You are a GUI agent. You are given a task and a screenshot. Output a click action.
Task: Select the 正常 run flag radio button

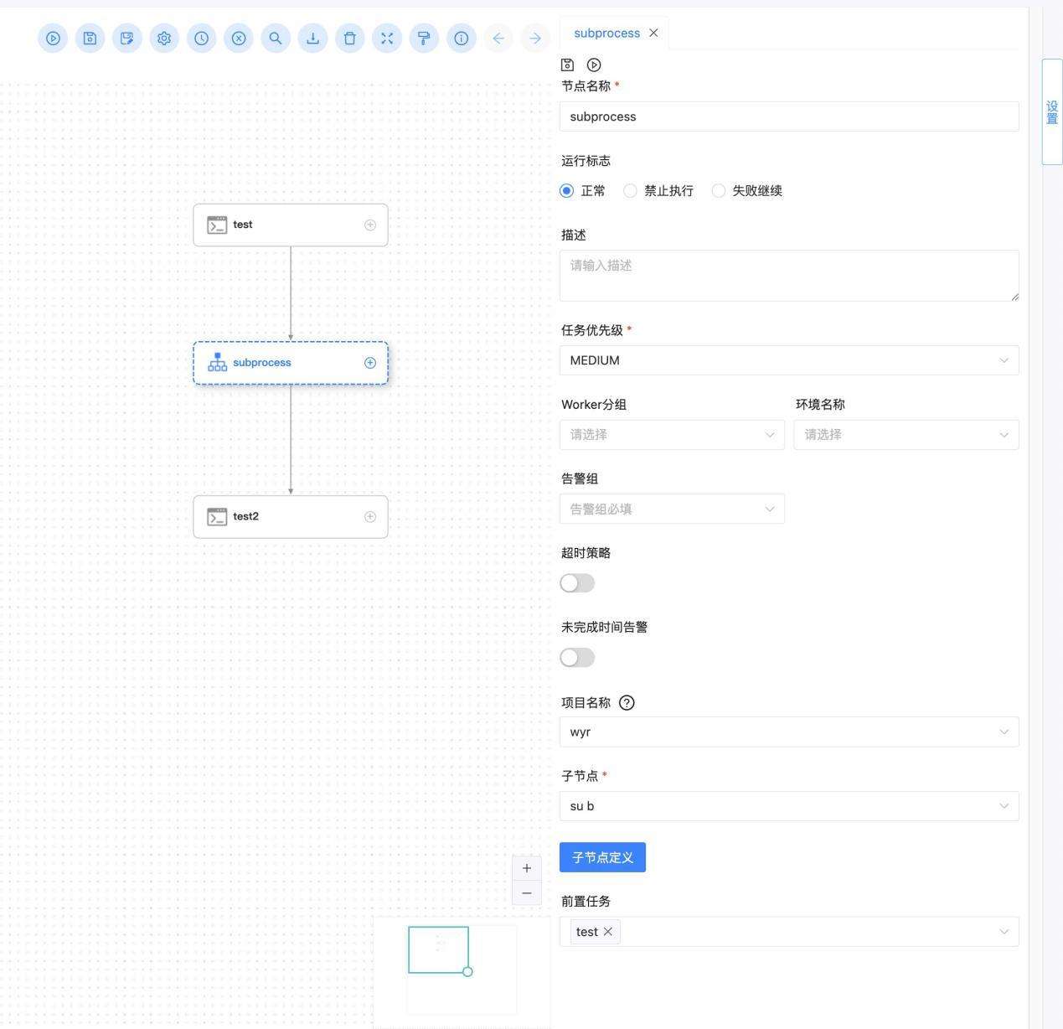[566, 190]
